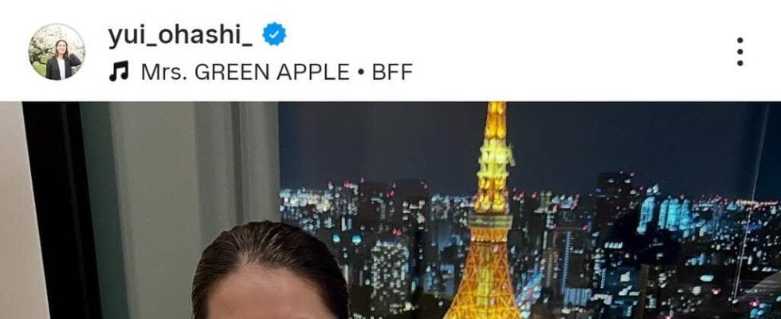Tap the checkmark badge next to username

(274, 34)
